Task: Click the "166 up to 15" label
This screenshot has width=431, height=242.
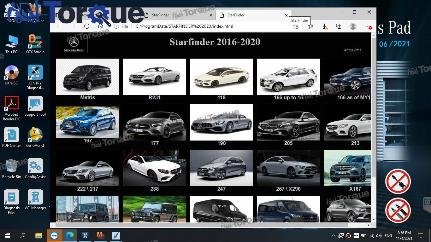Action: pos(288,98)
